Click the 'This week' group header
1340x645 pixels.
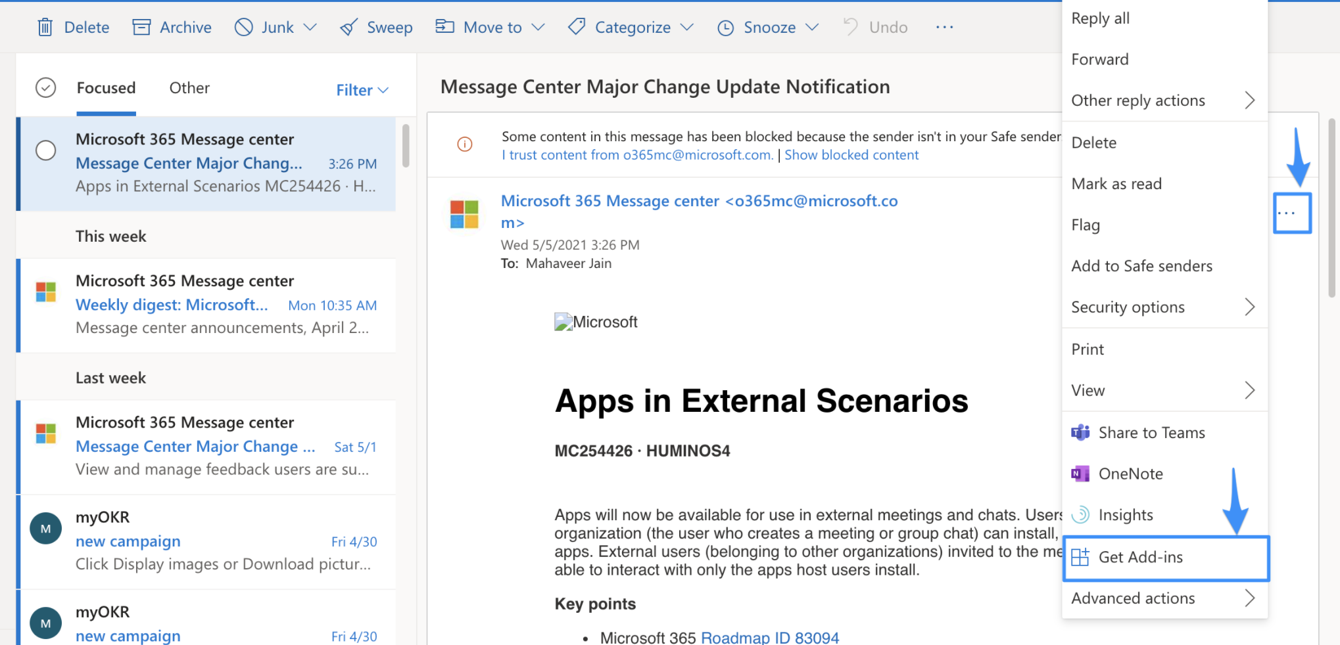(x=110, y=236)
